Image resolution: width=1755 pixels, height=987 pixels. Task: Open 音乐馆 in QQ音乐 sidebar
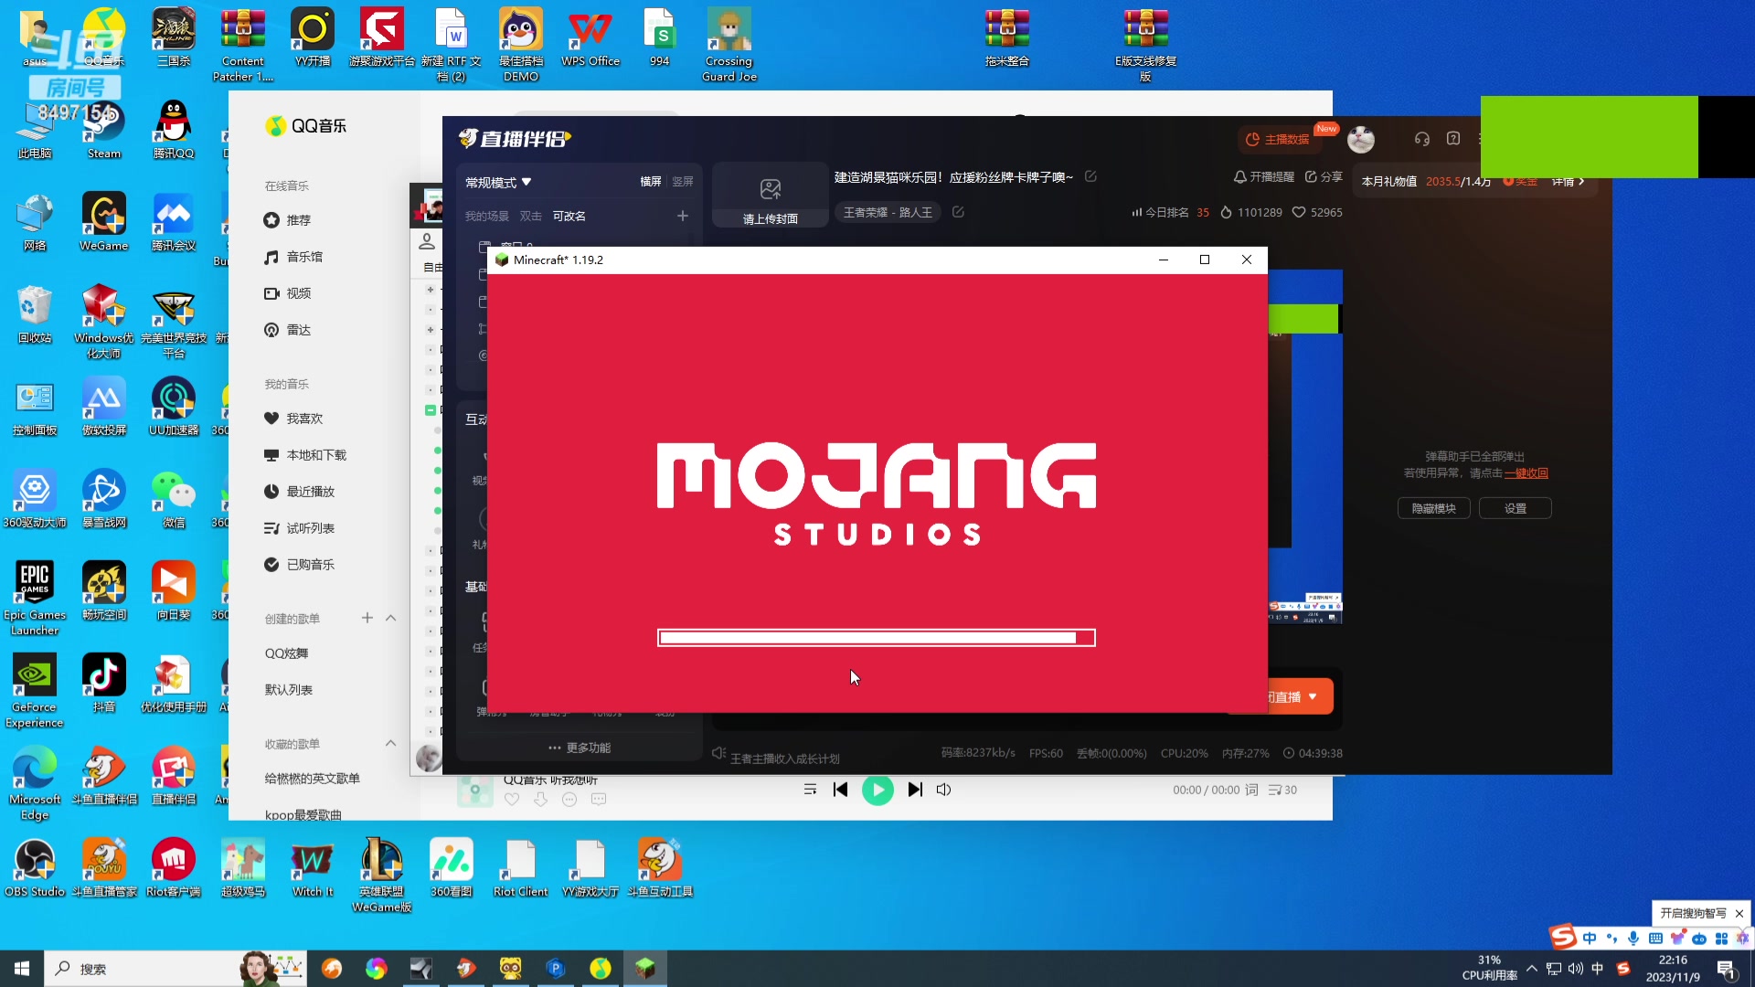click(x=293, y=257)
